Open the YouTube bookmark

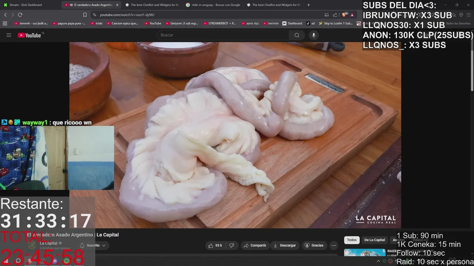coord(153,23)
